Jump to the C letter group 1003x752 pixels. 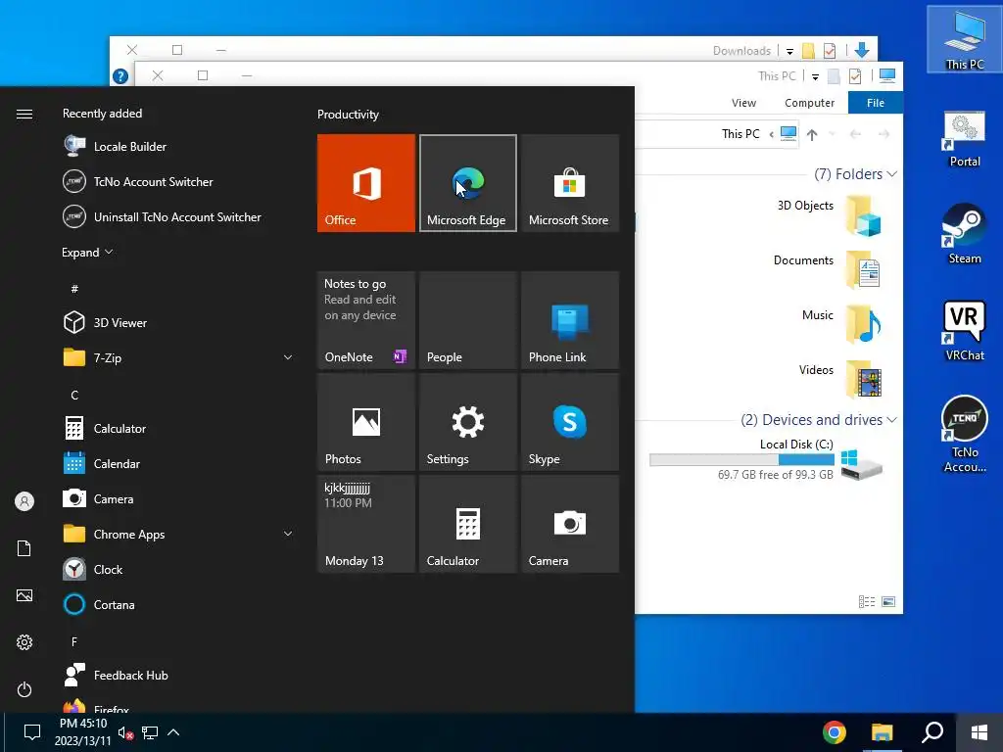[74, 396]
